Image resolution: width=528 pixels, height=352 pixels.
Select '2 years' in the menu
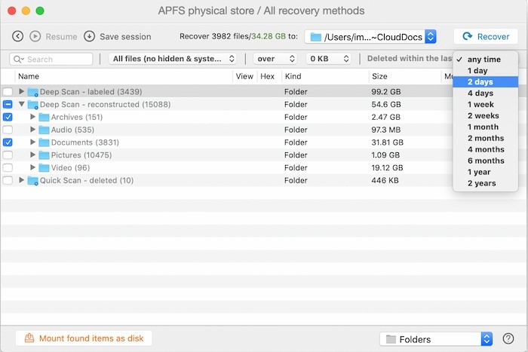[x=485, y=183]
